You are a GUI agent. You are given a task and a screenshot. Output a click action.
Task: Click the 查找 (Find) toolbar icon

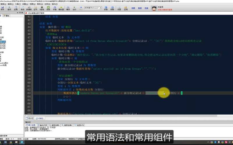tap(9, 8)
